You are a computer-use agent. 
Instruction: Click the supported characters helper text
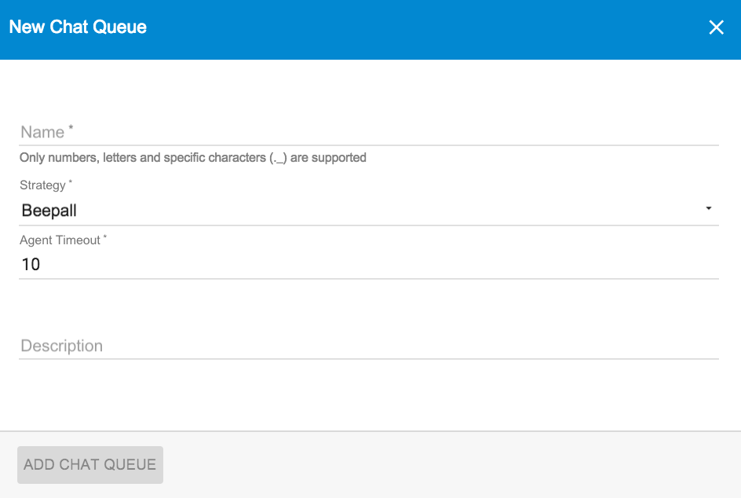tap(193, 157)
